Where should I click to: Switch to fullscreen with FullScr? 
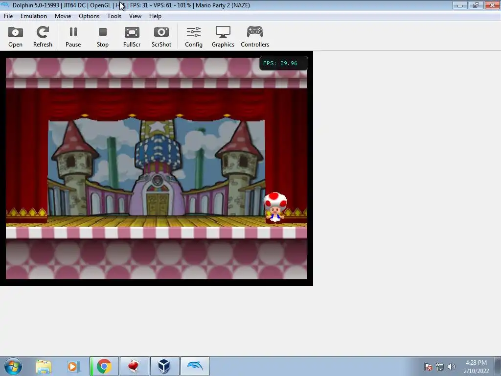[x=132, y=36]
